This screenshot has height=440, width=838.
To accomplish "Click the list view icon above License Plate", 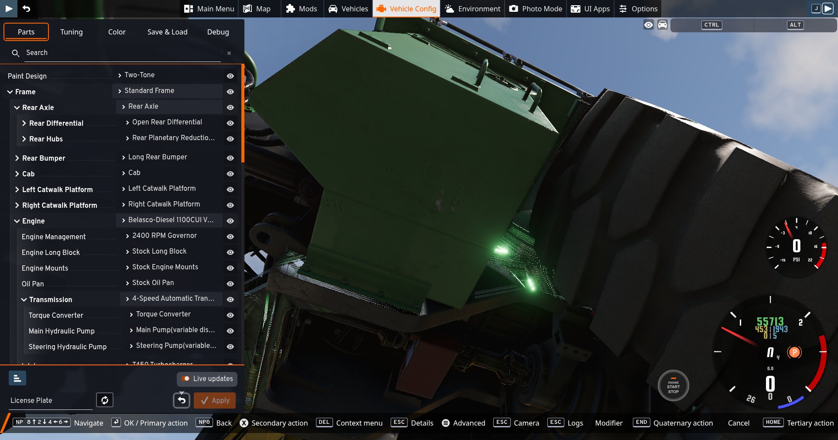I will pos(17,378).
